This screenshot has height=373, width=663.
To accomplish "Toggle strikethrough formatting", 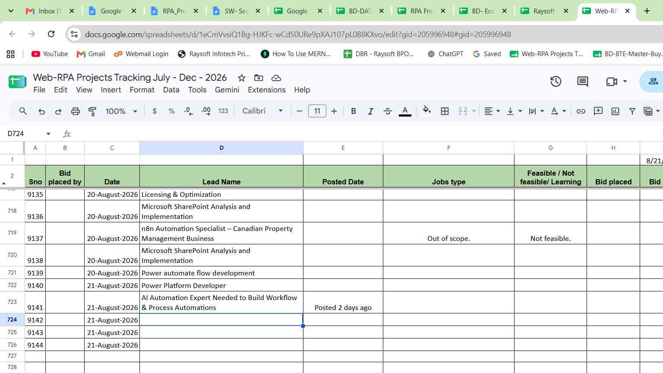I will coord(388,111).
